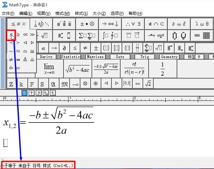This screenshot has width=214, height=169.
Task: Insert the less-than-or-equal symbol from popup
Action: click(11, 35)
